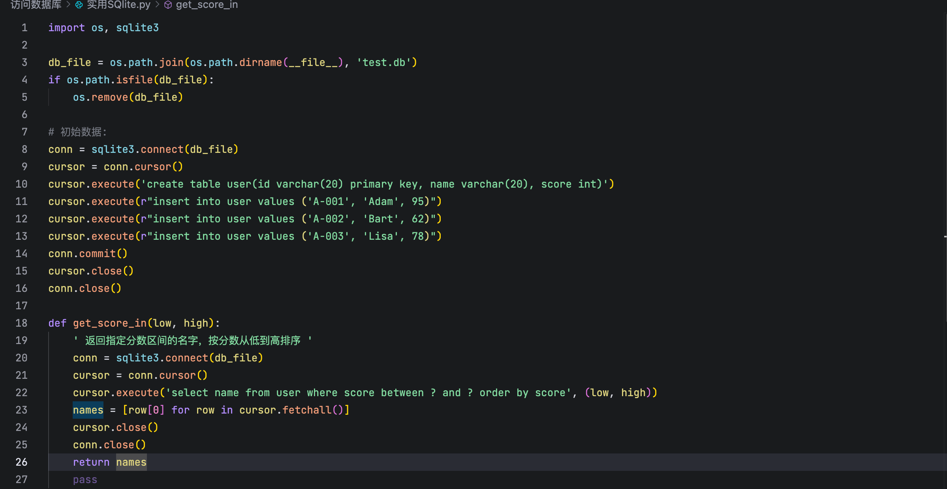Click the import keyword on line 1
The height and width of the screenshot is (489, 947).
click(66, 28)
